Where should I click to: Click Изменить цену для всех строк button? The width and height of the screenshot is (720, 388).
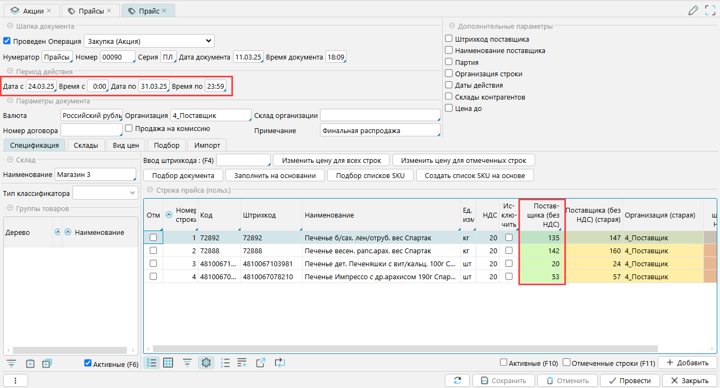point(331,160)
